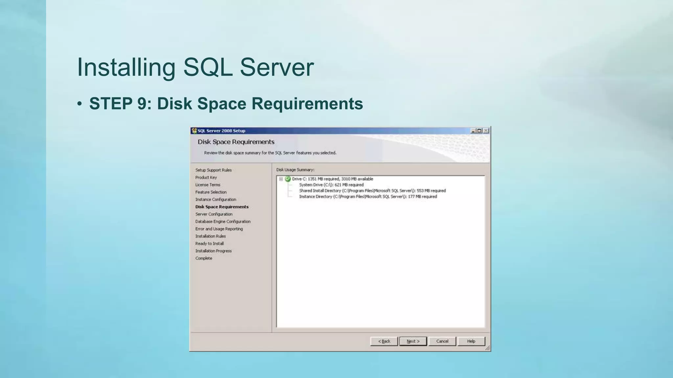
Task: Minimize the SQL Server Setup window
Action: click(473, 131)
